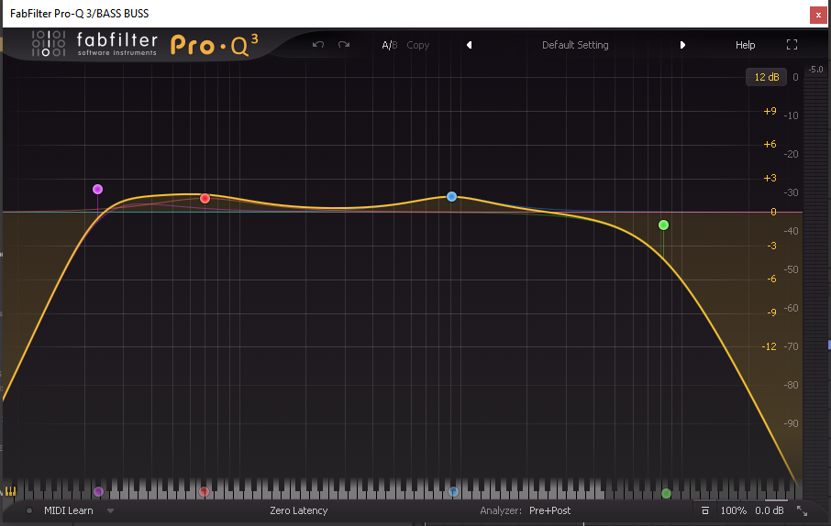The width and height of the screenshot is (831, 526).
Task: Open the Zero Latency processing mode menu
Action: 298,510
